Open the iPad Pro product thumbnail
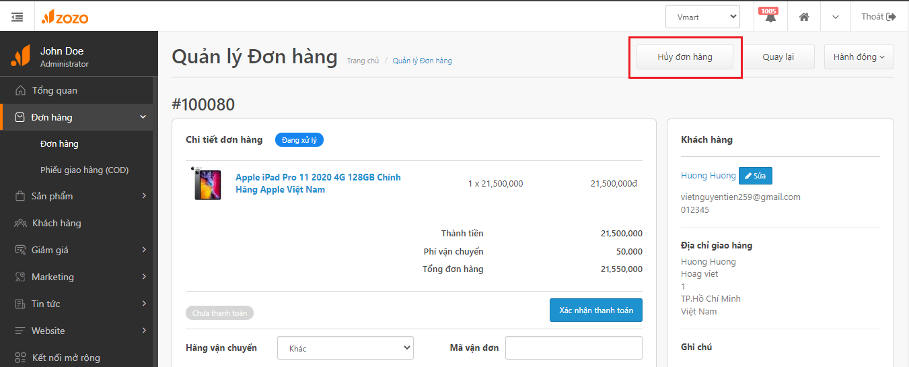Viewport: 909px width, 367px height. coord(207,183)
